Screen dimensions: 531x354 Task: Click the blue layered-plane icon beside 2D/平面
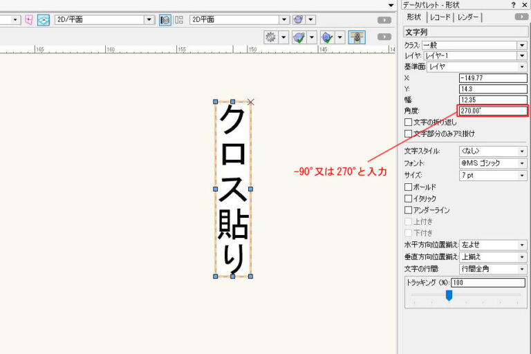pyautogui.click(x=44, y=19)
